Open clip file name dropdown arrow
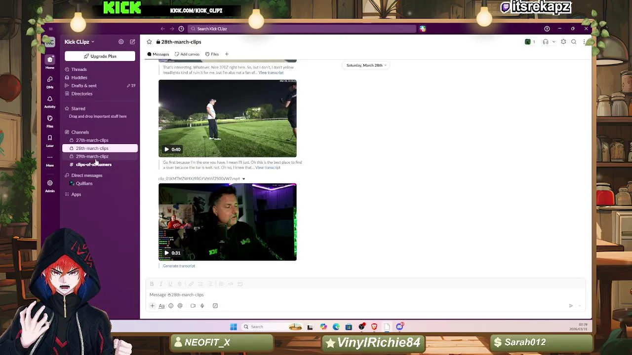632x355 pixels. coord(243,178)
